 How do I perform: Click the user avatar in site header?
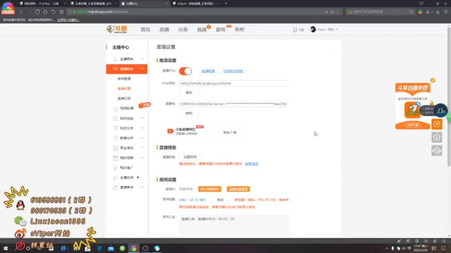[313, 29]
